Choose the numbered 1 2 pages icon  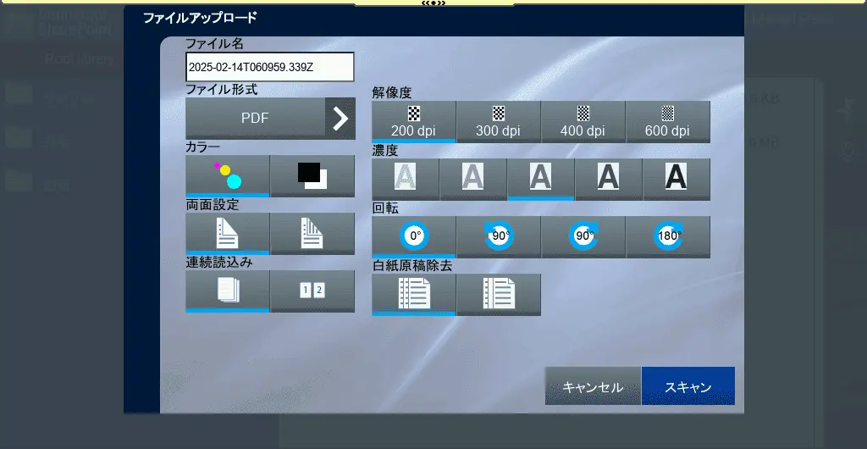pos(312,291)
